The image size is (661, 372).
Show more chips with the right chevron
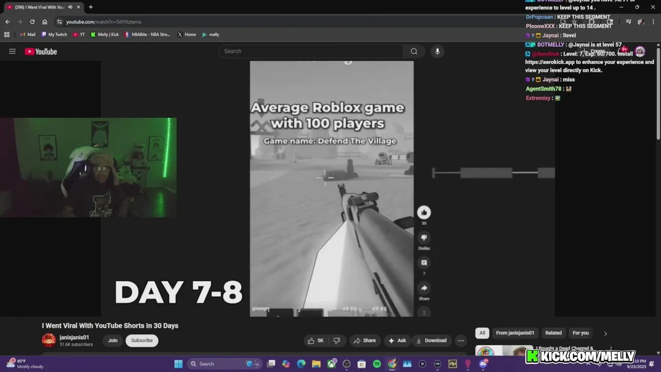coord(605,333)
